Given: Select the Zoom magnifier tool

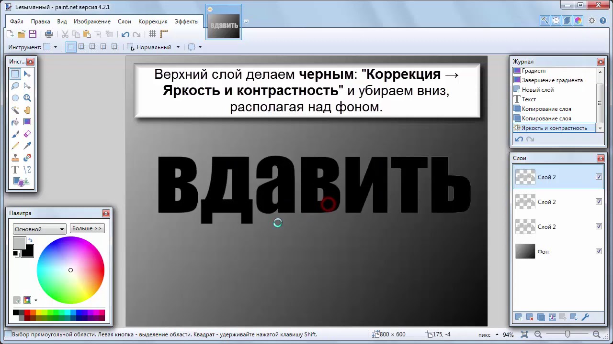Looking at the screenshot, I should click(27, 98).
